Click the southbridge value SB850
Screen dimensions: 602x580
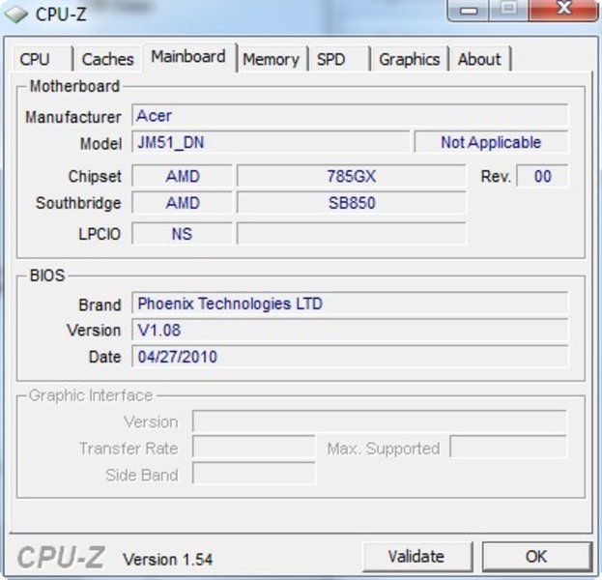point(352,203)
